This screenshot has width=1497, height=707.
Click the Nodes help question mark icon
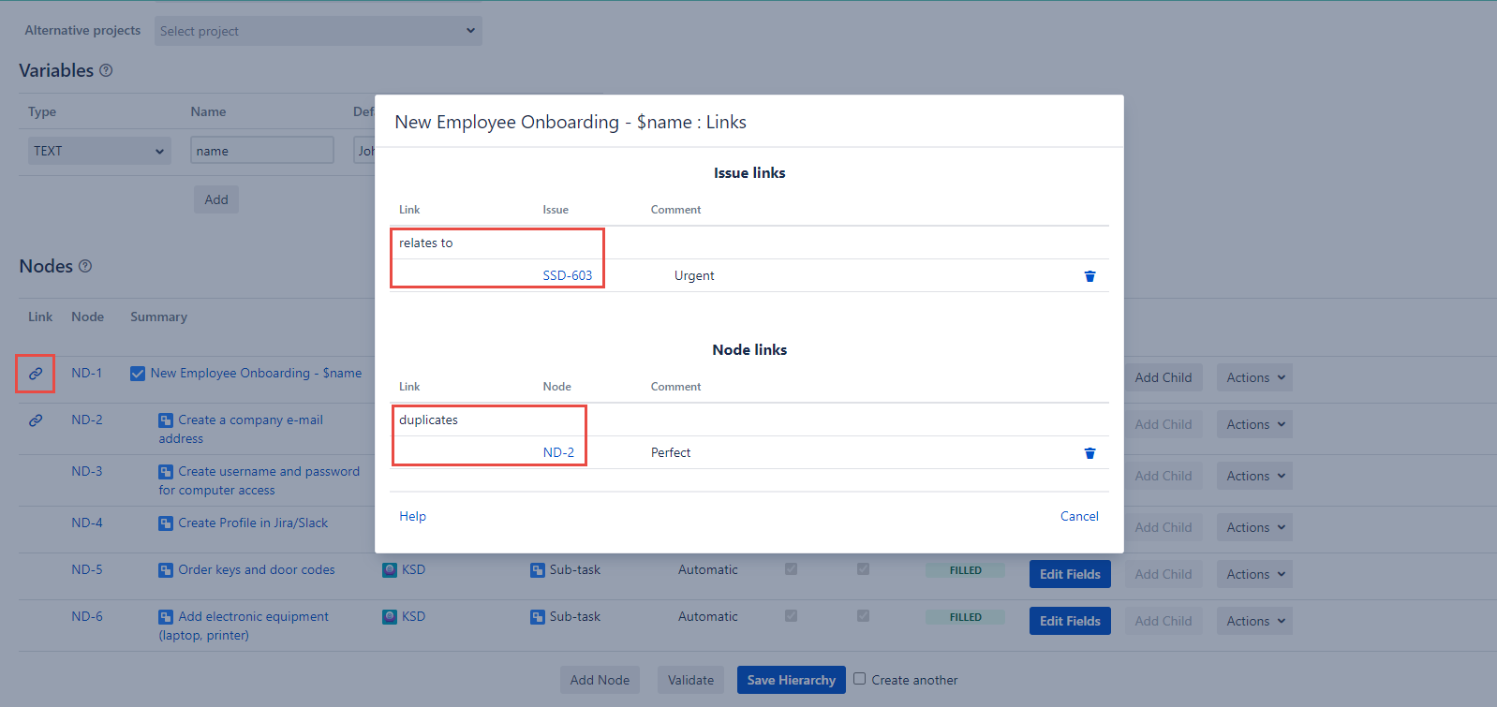coord(85,266)
